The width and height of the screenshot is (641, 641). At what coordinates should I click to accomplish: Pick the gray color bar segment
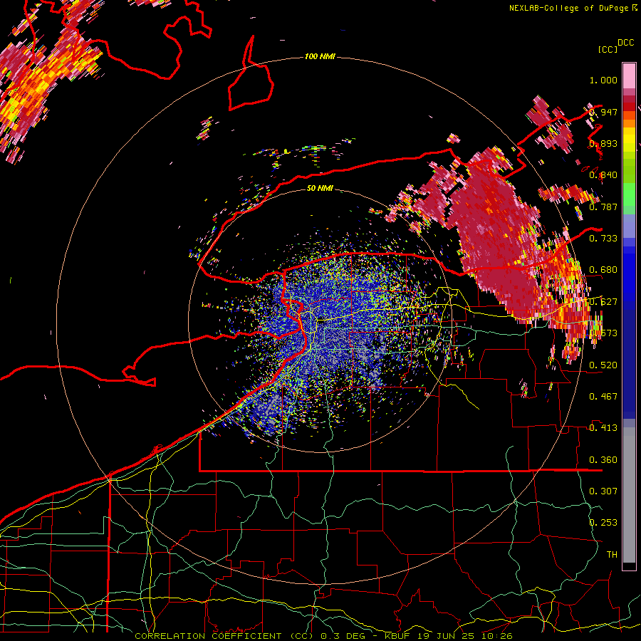click(x=629, y=495)
